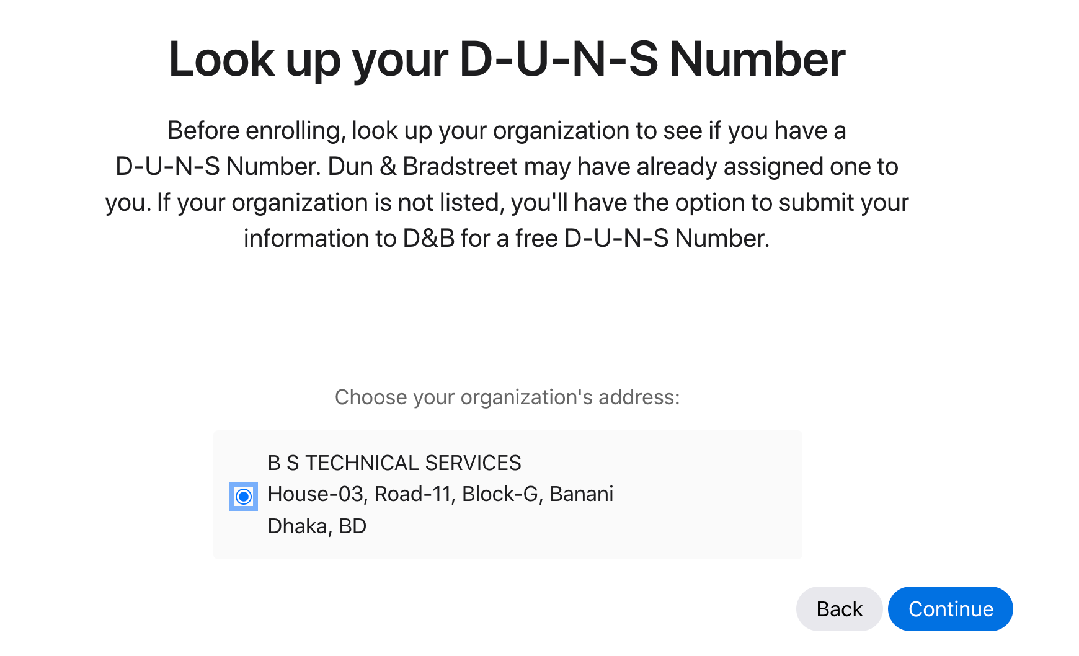
Task: Select the B S TECHNICAL SERVICES radio button
Action: 244,497
